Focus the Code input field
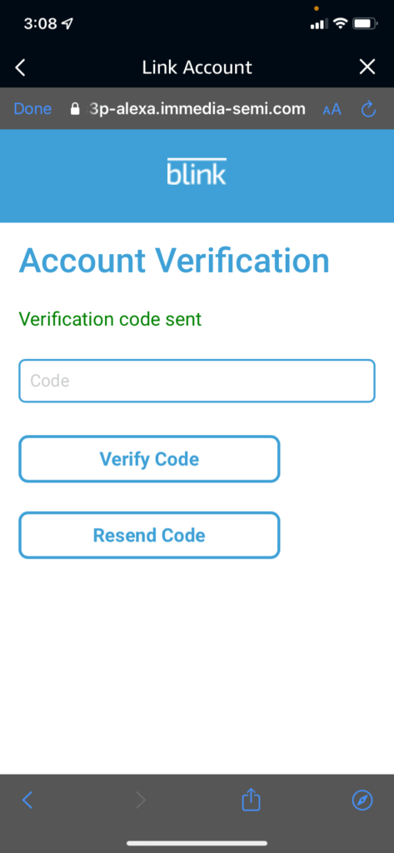The image size is (394, 853). coord(197,381)
